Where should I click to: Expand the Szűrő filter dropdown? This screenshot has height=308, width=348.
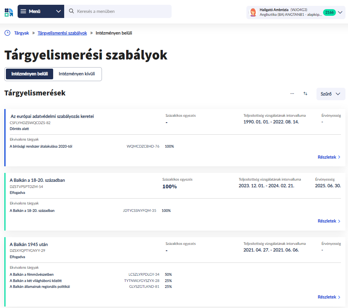[330, 94]
